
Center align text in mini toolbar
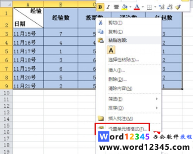116,7
